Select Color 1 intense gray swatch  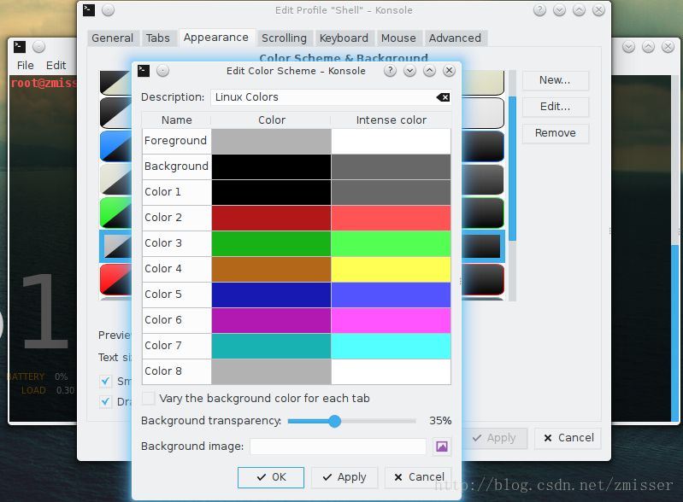392,192
